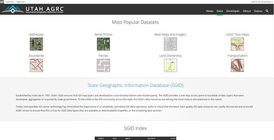Click the Utah AGRC mountain logo
The image size is (274, 140).
[x=13, y=9]
